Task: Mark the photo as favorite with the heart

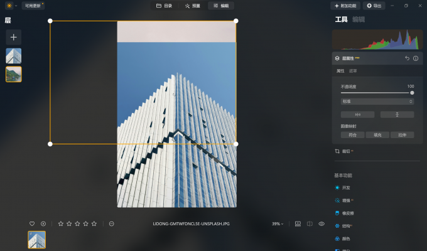Action: point(32,223)
